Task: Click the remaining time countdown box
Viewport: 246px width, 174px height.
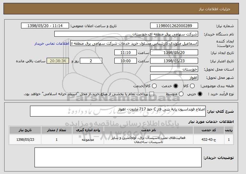Action: point(58,61)
